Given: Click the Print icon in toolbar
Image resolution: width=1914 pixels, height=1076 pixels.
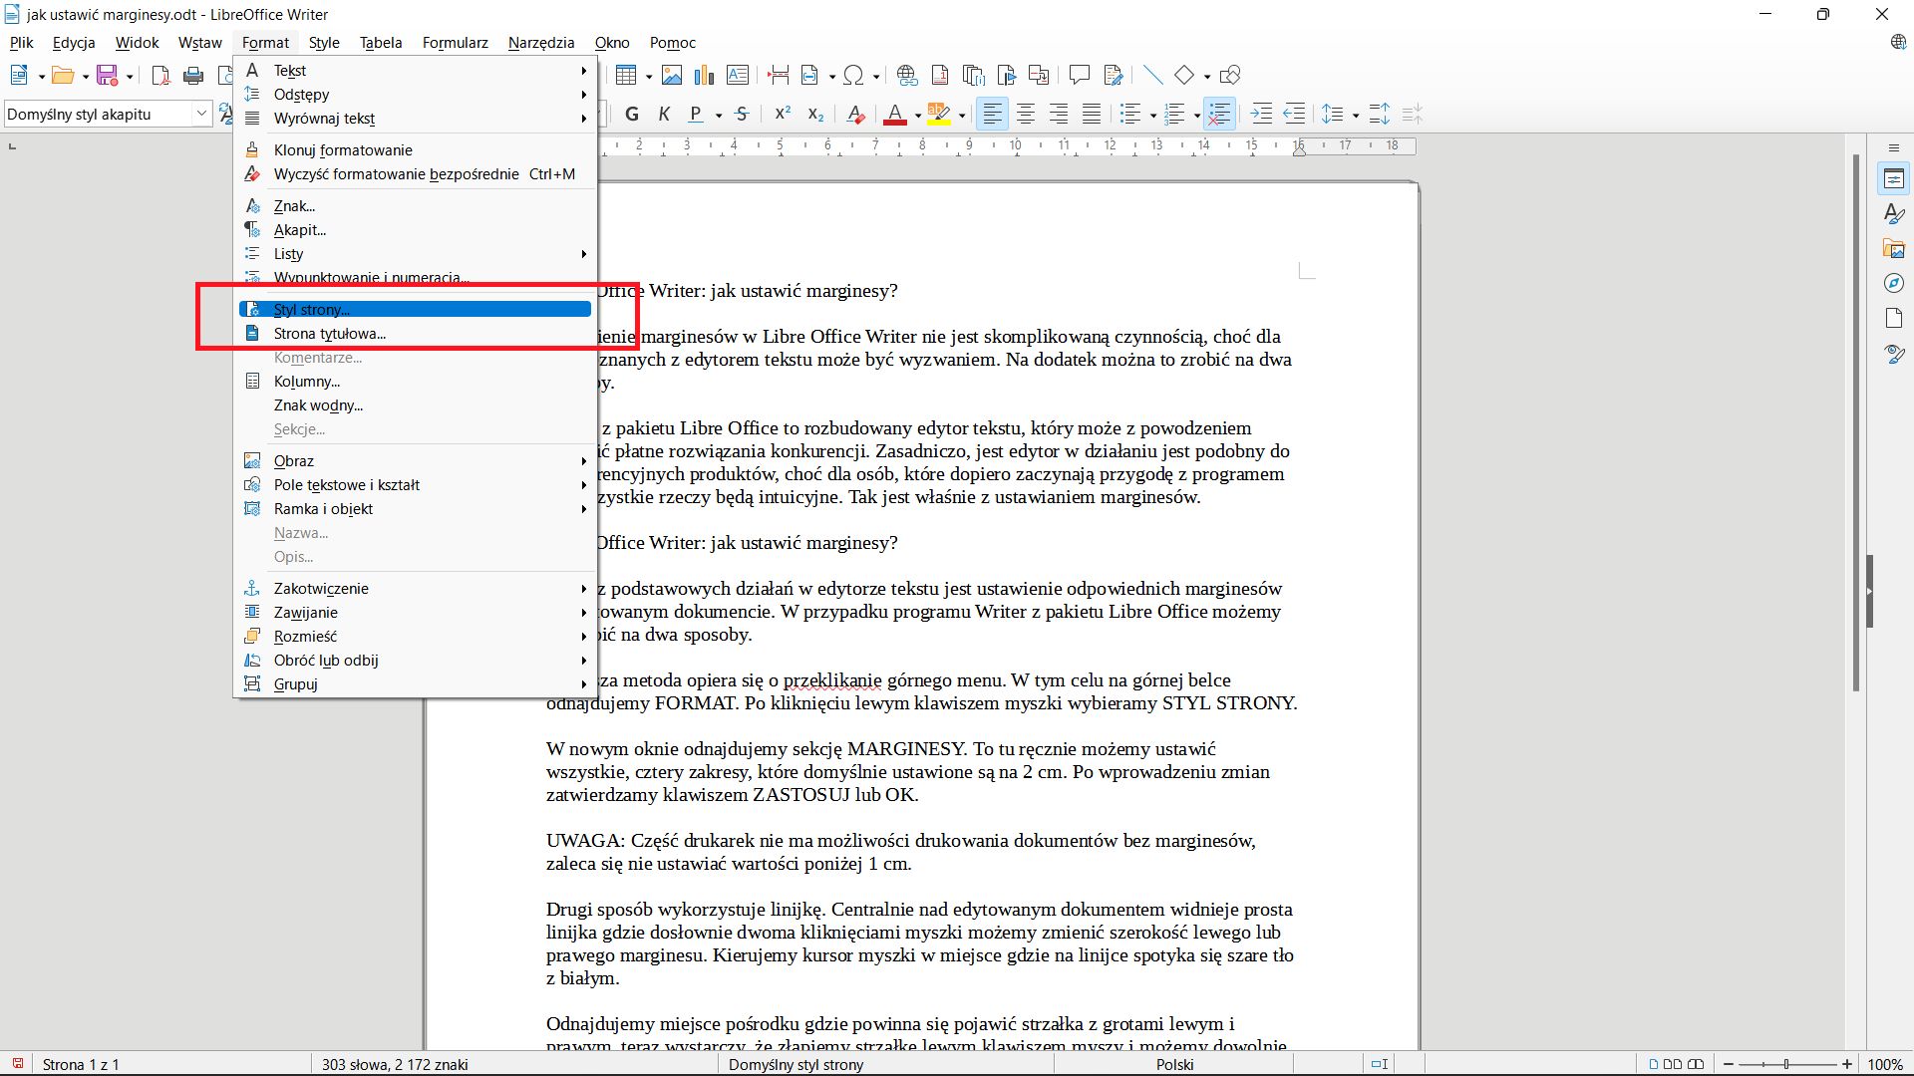Looking at the screenshot, I should 193,75.
